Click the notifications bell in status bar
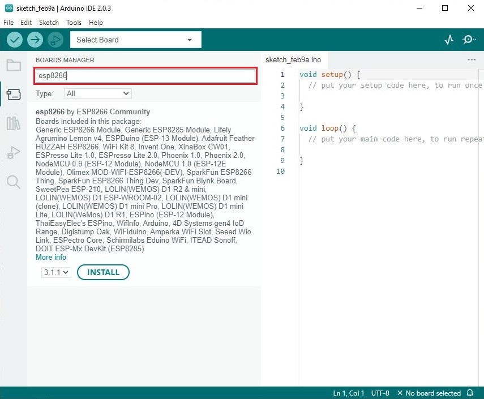484x399 pixels. [x=470, y=393]
